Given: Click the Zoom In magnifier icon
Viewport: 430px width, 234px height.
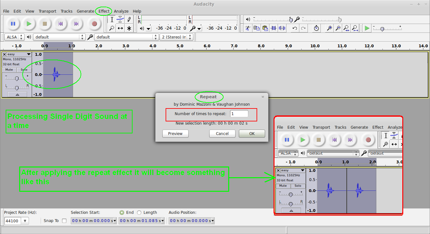Looking at the screenshot, I should (x=329, y=28).
